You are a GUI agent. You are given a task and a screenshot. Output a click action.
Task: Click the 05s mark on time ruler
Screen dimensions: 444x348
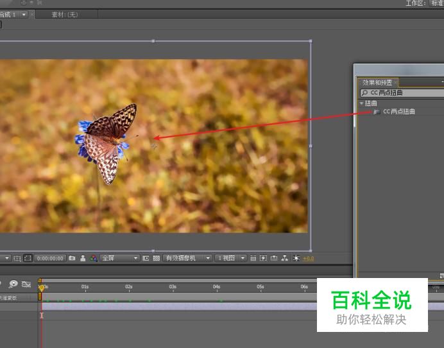tap(260, 287)
